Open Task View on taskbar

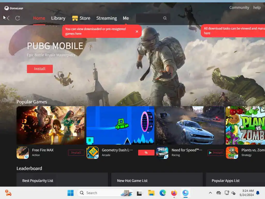tap(139, 193)
